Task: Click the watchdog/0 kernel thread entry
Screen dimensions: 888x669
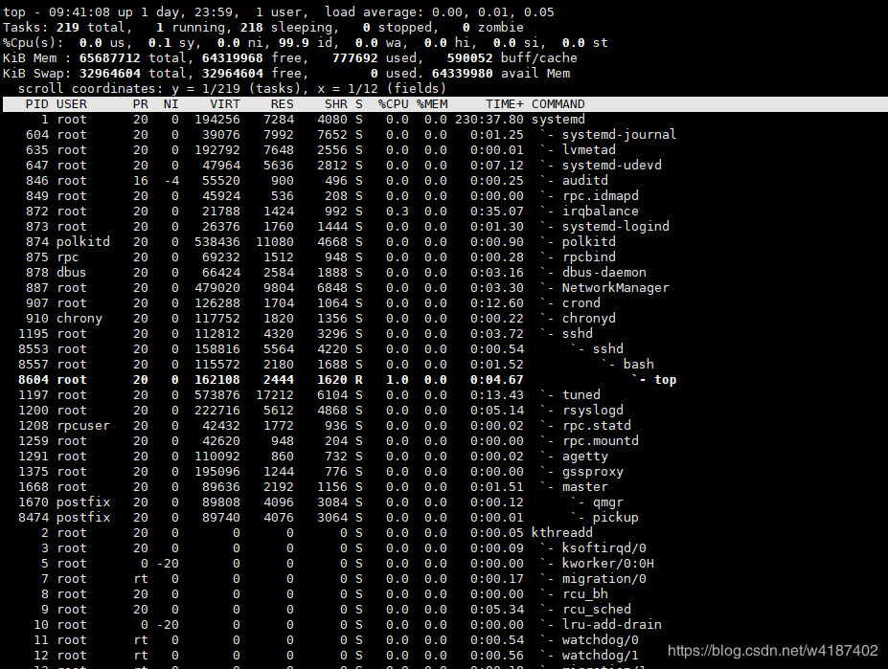Action: pos(600,640)
